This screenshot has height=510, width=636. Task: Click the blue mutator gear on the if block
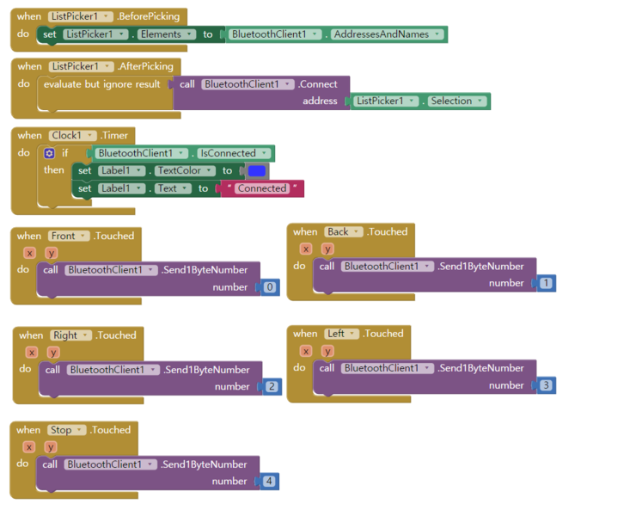click(x=49, y=153)
